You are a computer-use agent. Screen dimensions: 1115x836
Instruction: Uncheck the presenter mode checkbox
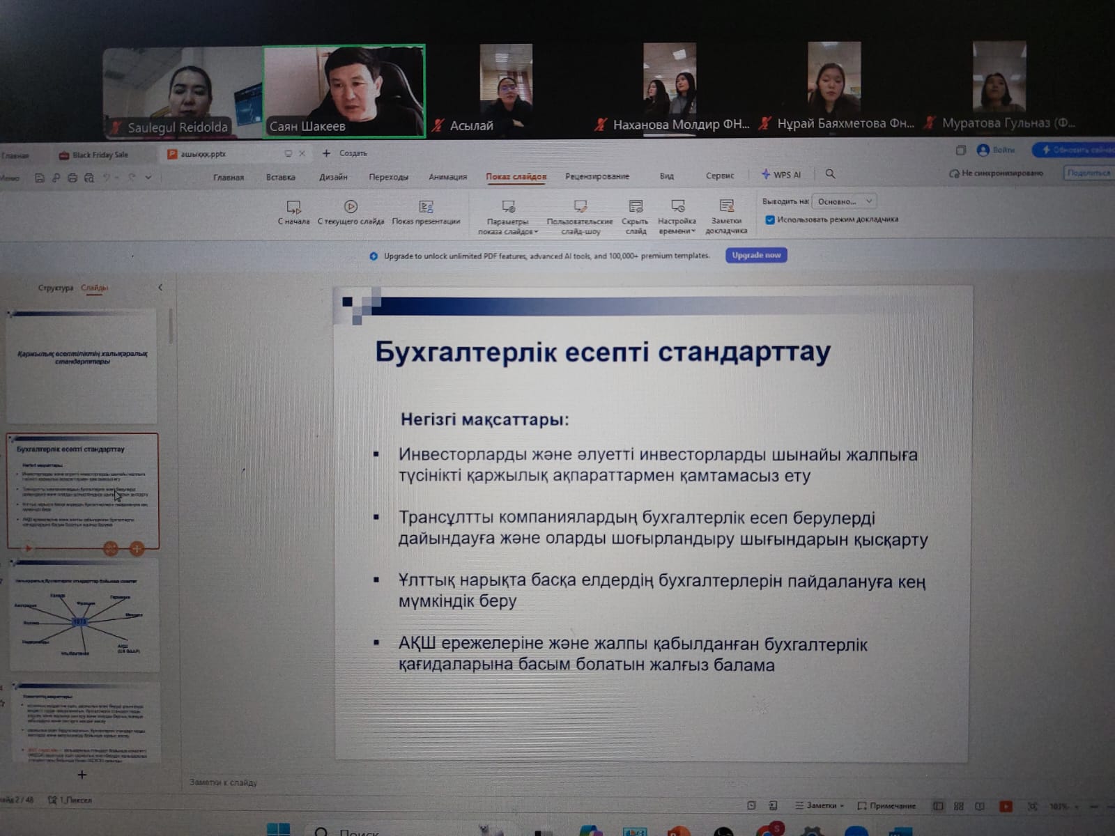coord(770,220)
